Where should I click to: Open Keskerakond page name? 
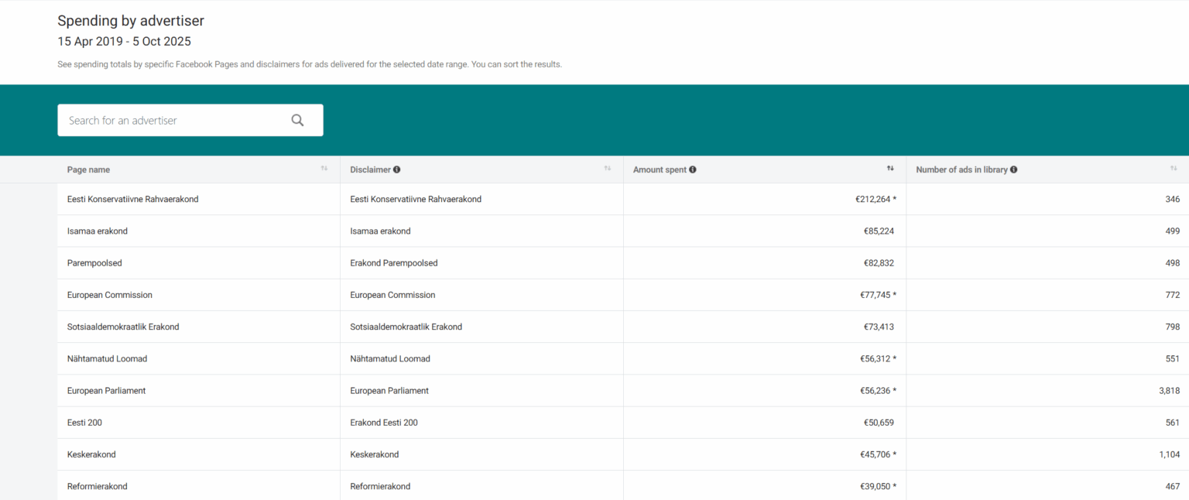91,454
